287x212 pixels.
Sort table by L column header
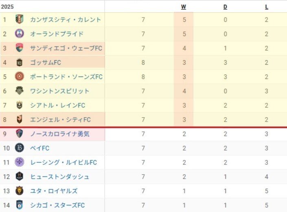point(267,7)
